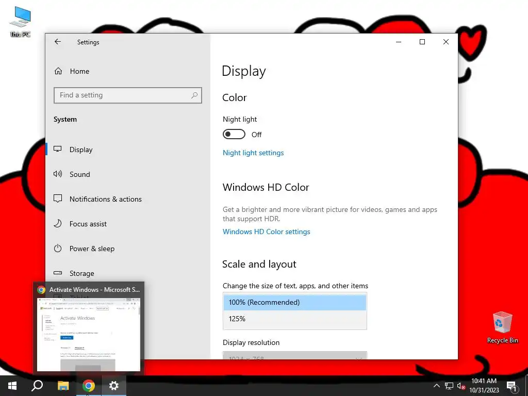Image resolution: width=528 pixels, height=396 pixels.
Task: Show hidden system tray icons
Action: tap(436, 386)
